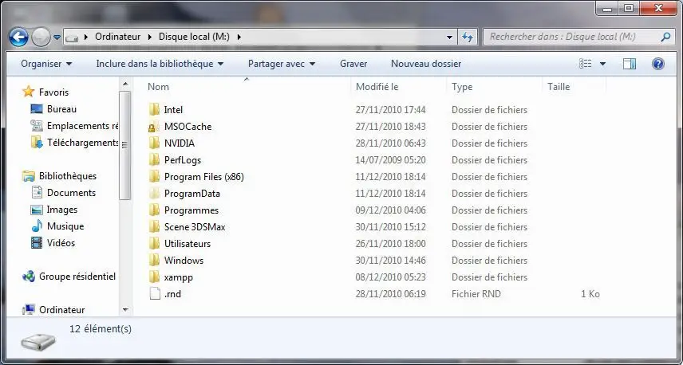Select the .rnd file icon

click(155, 293)
